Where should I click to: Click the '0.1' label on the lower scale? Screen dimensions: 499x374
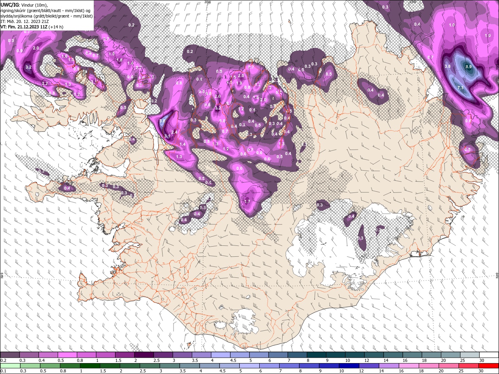[x=3, y=371]
